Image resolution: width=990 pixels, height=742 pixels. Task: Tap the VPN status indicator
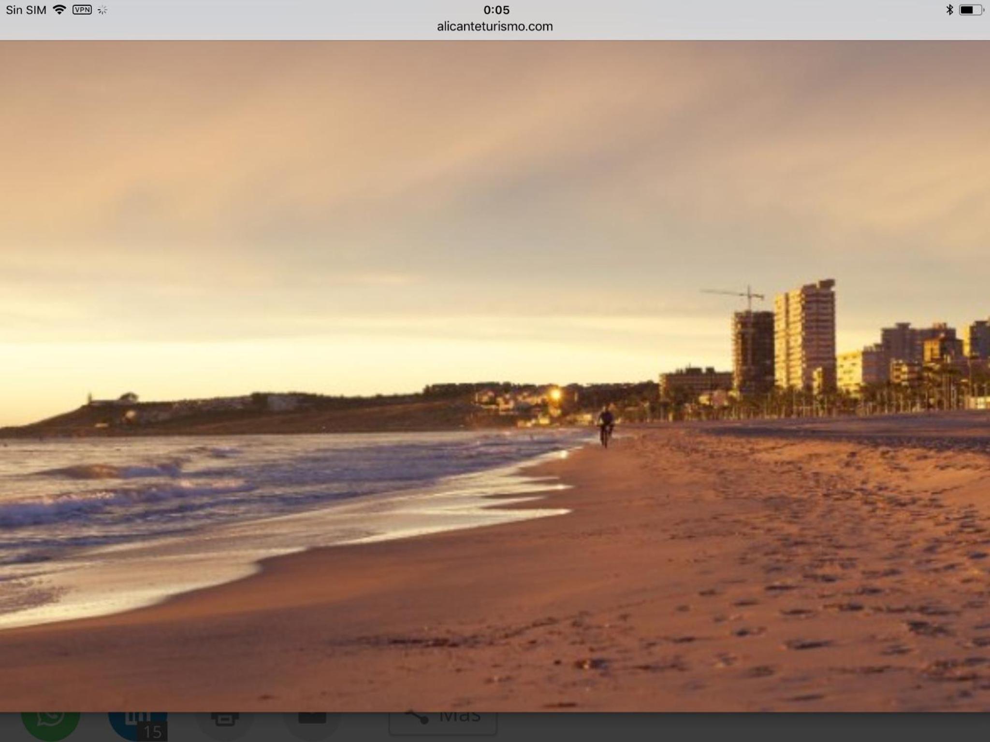click(x=82, y=10)
